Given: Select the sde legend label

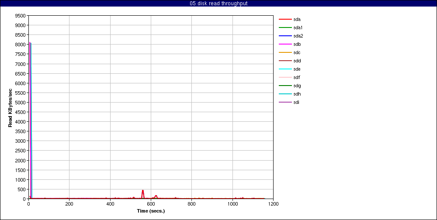Looking at the screenshot, I should click(x=297, y=69).
